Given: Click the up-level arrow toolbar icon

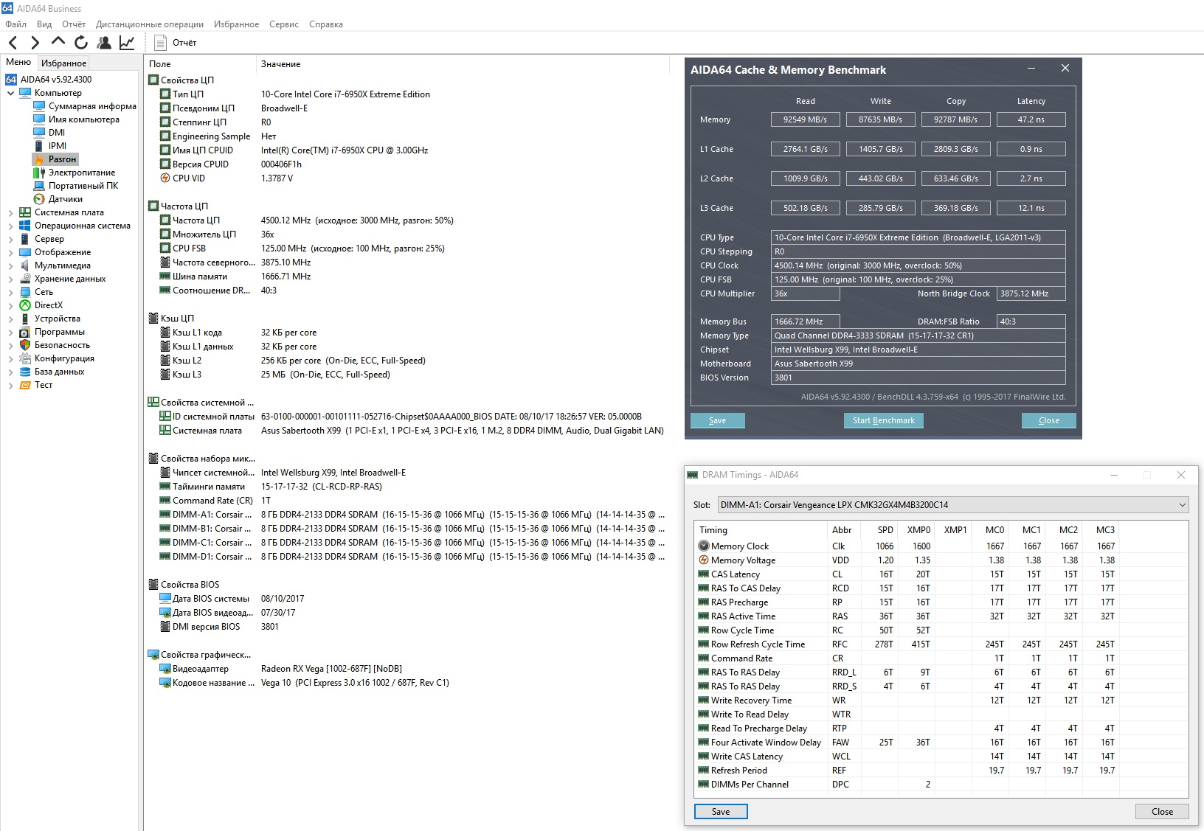Looking at the screenshot, I should (x=58, y=42).
